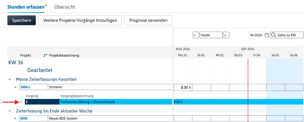Click Wednesday Mi.02. cell for Sortierer
The width and height of the screenshot is (304, 122).
(220, 88)
